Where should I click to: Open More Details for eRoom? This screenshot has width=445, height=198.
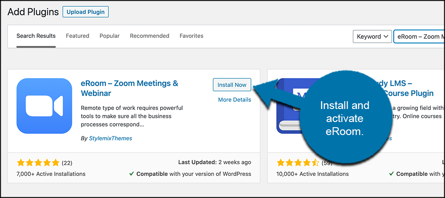[x=234, y=99]
